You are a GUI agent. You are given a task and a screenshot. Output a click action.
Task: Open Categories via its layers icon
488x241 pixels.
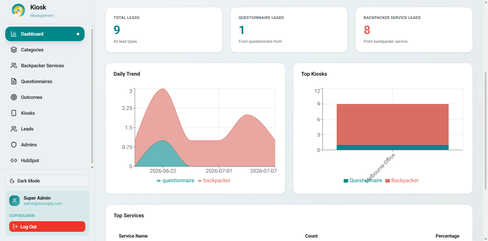(14, 50)
